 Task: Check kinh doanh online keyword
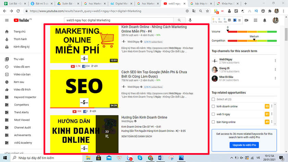tap(213, 106)
